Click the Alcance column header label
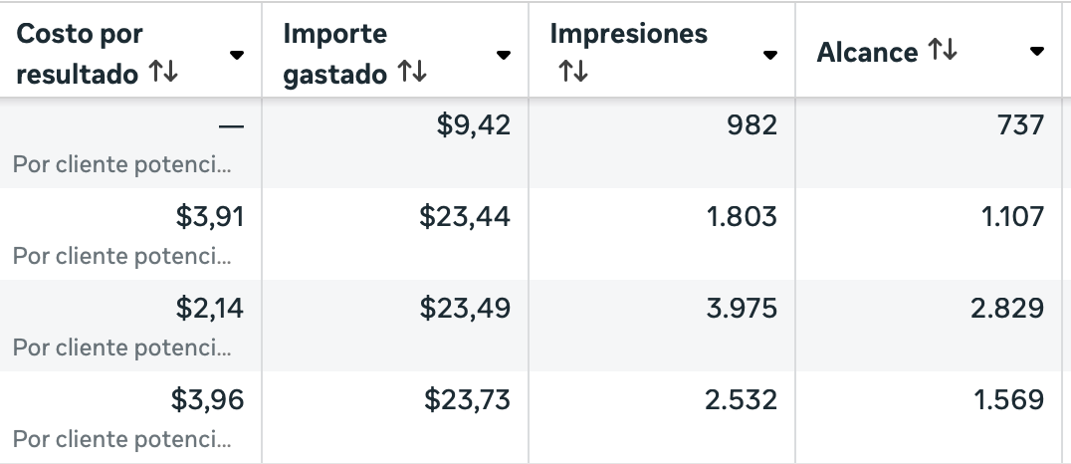 coord(867,53)
